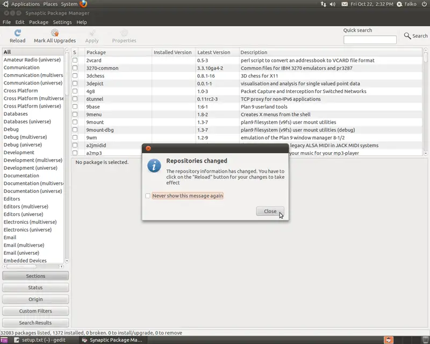Click the sections list horizontal scrollbar
Image resolution: width=430 pixels, height=344 pixels.
33,267
